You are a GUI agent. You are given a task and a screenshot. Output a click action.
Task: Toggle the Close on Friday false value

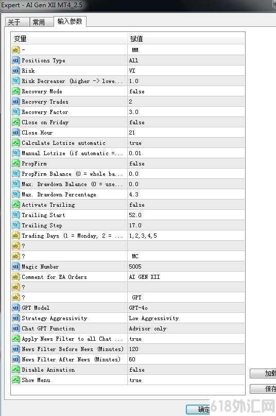point(186,122)
